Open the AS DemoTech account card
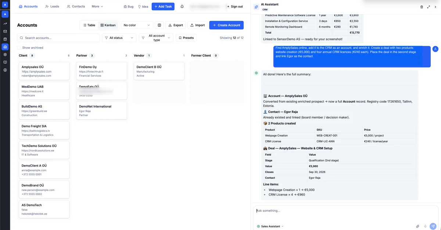Image resolution: width=441 pixels, height=230 pixels. [x=44, y=209]
